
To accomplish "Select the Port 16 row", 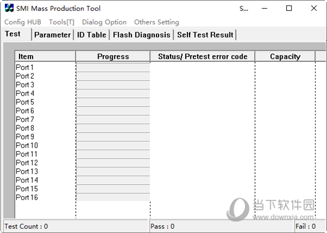I will pyautogui.click(x=27, y=198).
